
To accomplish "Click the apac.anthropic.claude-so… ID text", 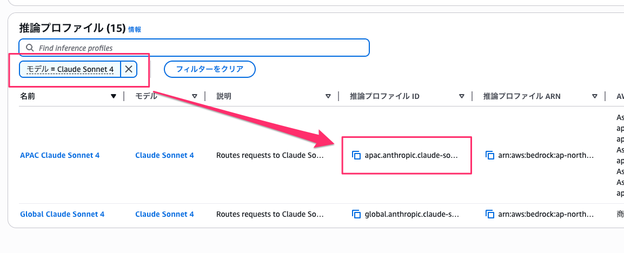I will pyautogui.click(x=411, y=155).
